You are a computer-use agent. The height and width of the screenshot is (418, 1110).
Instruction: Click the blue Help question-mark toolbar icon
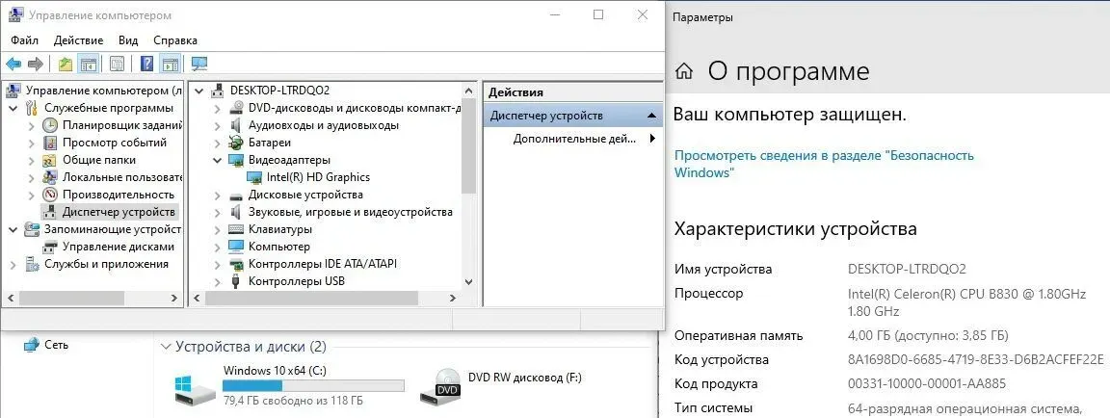click(146, 65)
